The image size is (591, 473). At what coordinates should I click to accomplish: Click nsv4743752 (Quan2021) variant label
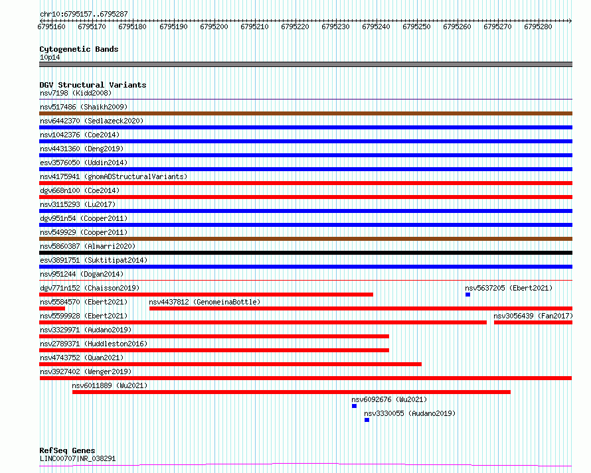tap(82, 358)
